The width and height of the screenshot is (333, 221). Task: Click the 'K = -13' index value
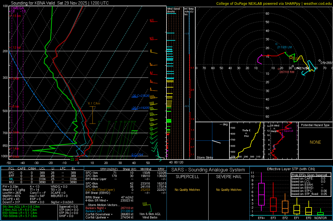(x=35, y=187)
